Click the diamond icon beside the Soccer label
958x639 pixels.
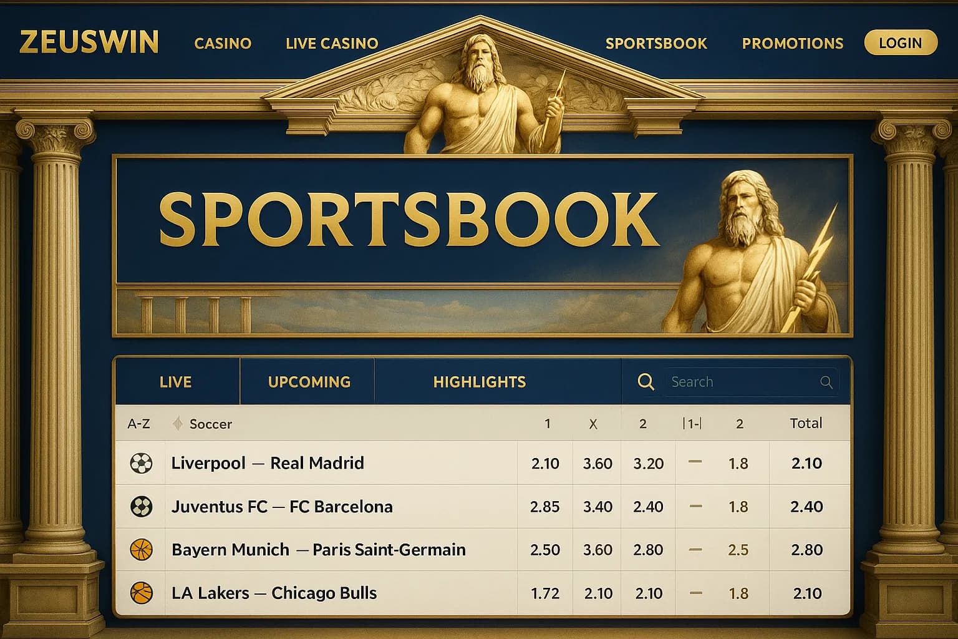[x=179, y=423]
